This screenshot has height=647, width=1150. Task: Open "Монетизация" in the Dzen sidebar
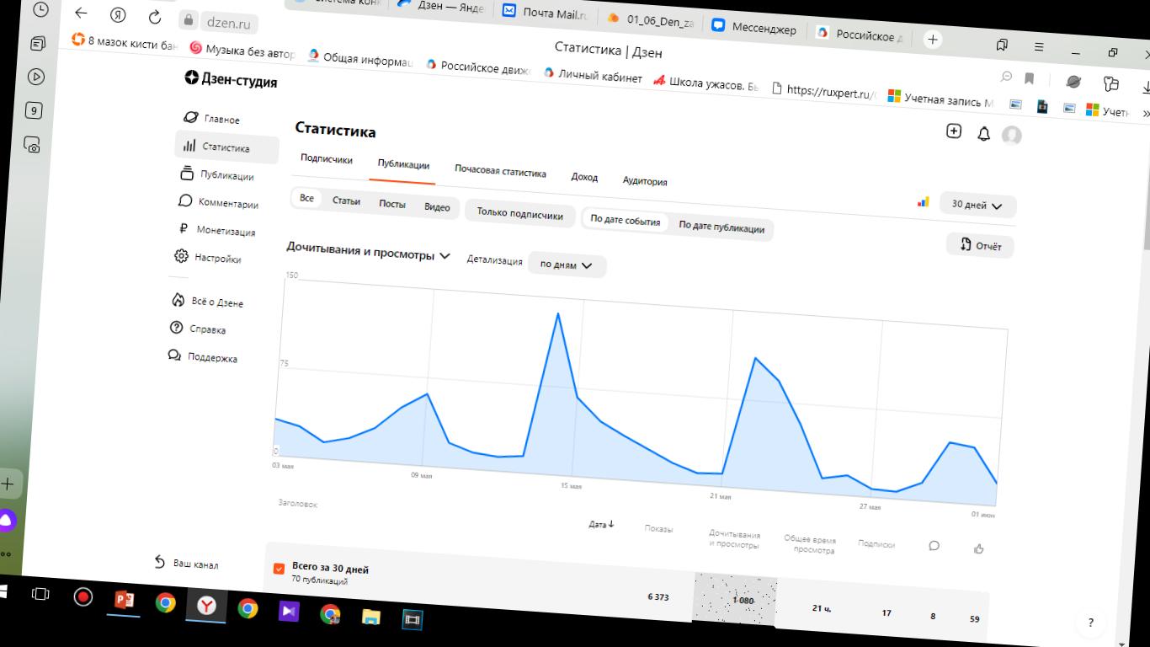[x=217, y=230]
